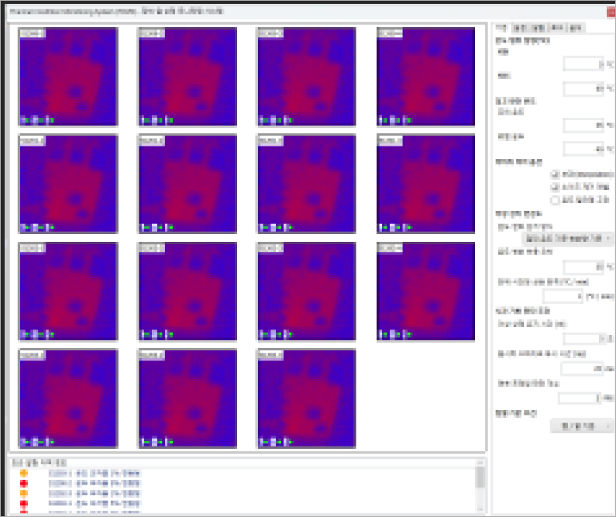Click the topmost °C temperature input field
Image resolution: width=616 pixels, height=517 pixels.
tap(583, 64)
